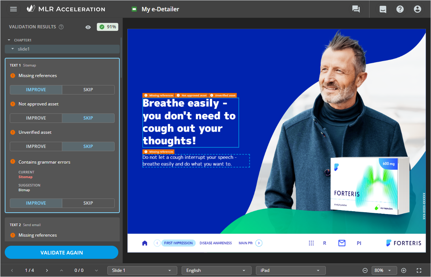Open the inbox notifications icon
The height and width of the screenshot is (277, 431).
383,9
